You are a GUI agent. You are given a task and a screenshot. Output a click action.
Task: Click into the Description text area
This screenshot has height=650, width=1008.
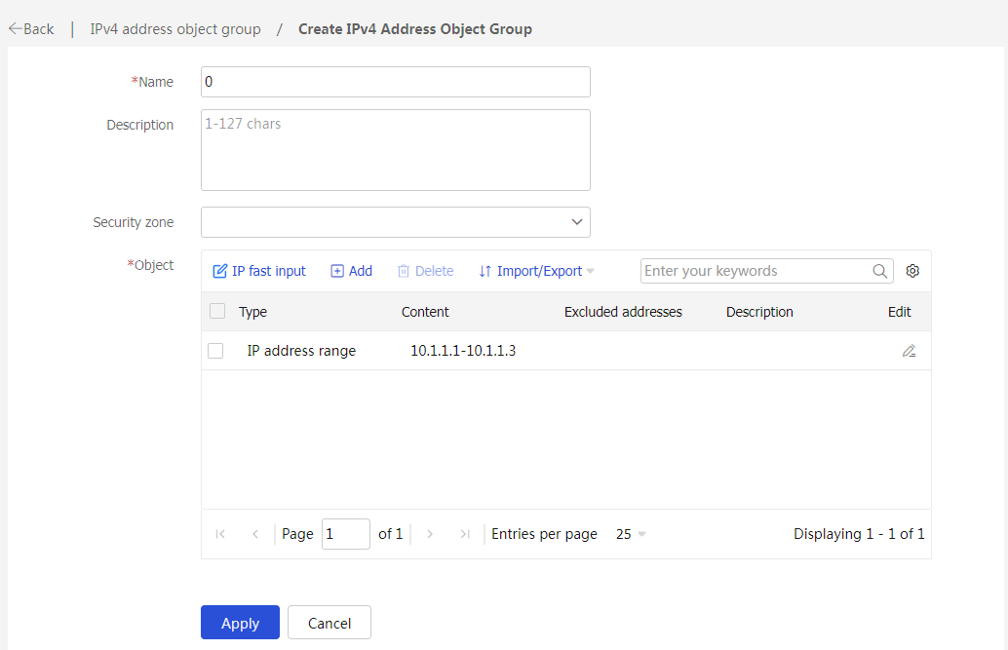396,150
